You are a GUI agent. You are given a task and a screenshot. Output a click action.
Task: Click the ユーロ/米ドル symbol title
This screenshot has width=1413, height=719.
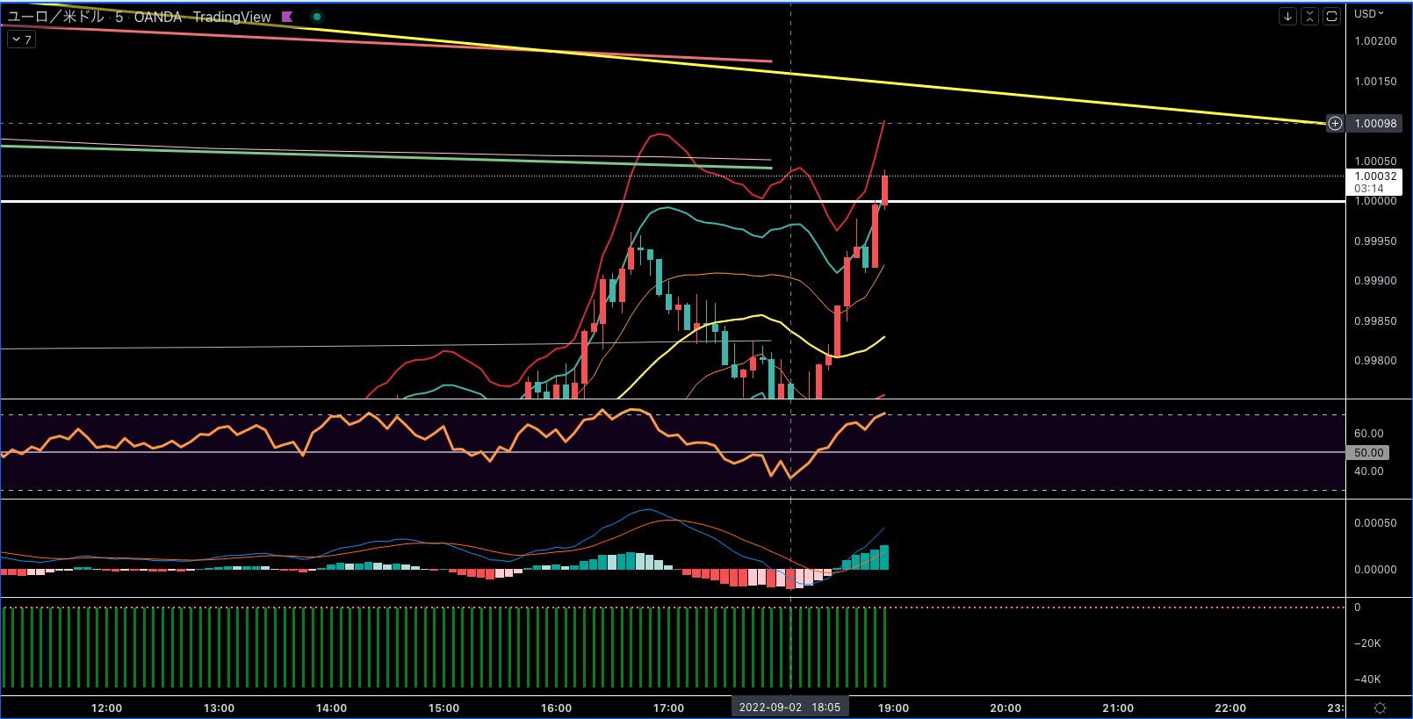tap(55, 17)
